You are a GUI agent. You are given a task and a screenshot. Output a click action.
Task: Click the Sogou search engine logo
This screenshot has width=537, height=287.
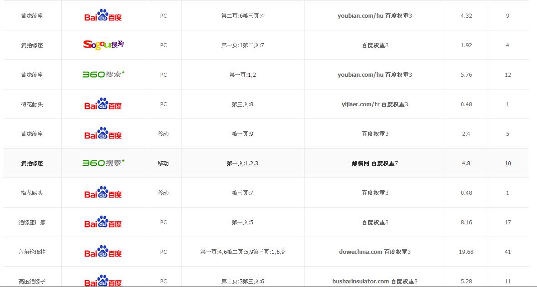[103, 45]
